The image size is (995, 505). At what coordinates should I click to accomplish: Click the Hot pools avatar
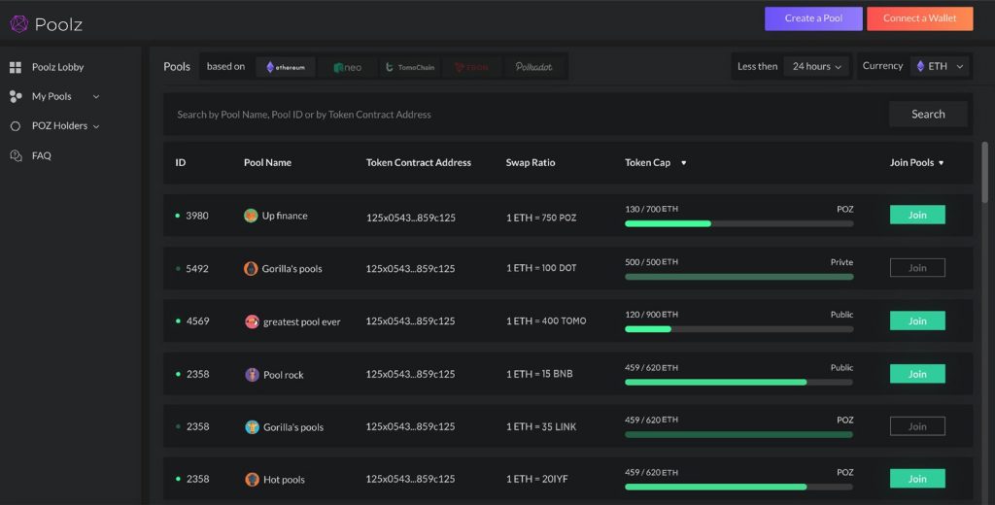coord(252,480)
